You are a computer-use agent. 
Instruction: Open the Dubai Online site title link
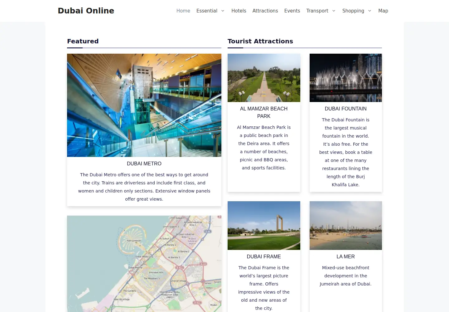click(86, 11)
